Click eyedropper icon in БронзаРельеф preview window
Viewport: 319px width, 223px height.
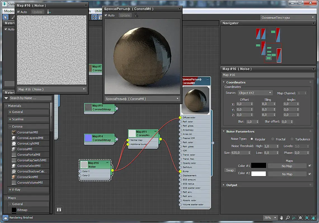[136, 15]
